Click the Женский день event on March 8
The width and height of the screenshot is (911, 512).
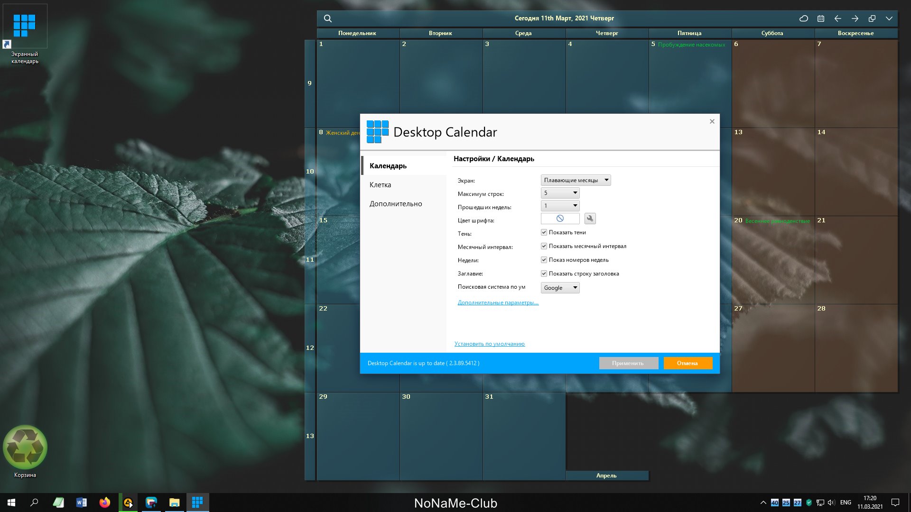(343, 133)
